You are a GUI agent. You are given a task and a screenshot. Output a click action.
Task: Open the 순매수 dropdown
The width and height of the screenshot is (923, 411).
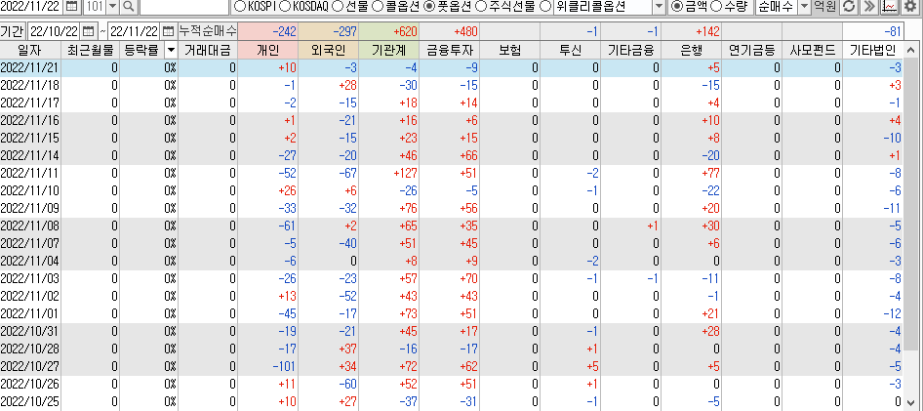(x=803, y=7)
